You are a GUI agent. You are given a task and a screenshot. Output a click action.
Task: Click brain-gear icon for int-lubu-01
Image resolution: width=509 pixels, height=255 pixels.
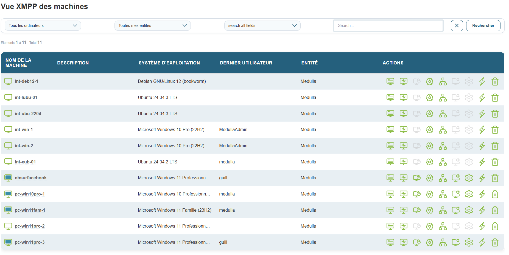click(430, 98)
